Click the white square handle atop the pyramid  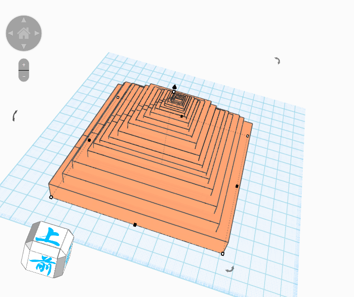(173, 92)
